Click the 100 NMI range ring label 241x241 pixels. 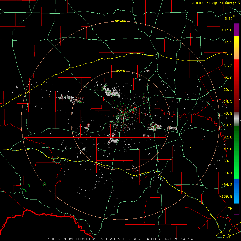click(120, 21)
